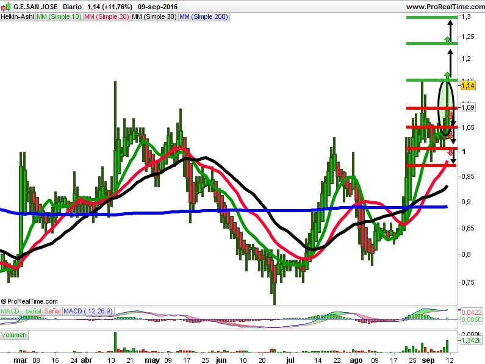Open the MACD-, señal label
The height and width of the screenshot is (364, 485).
coord(21,311)
